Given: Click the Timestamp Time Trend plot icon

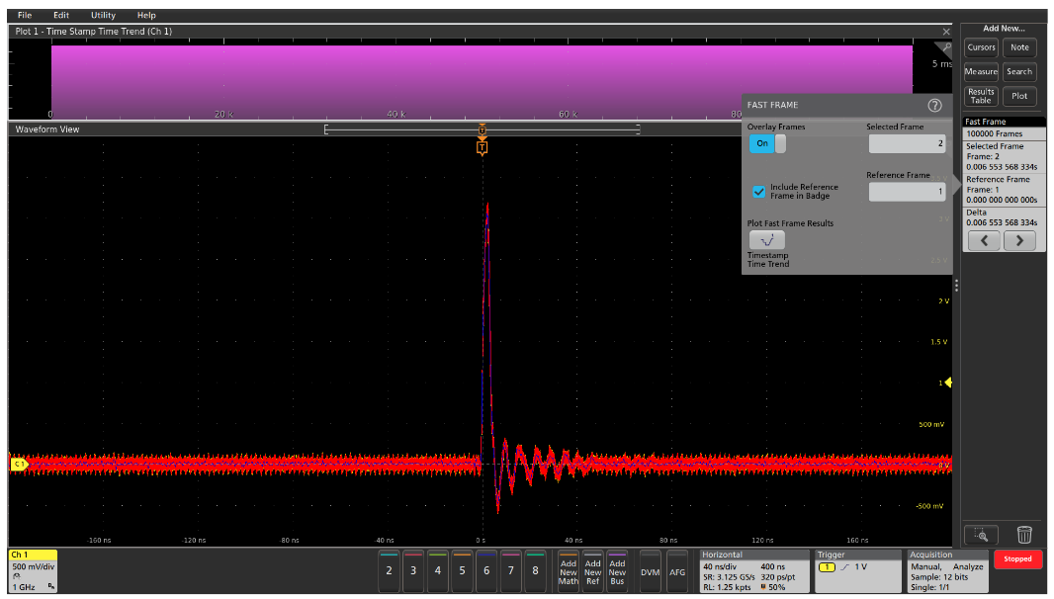Looking at the screenshot, I should (766, 239).
